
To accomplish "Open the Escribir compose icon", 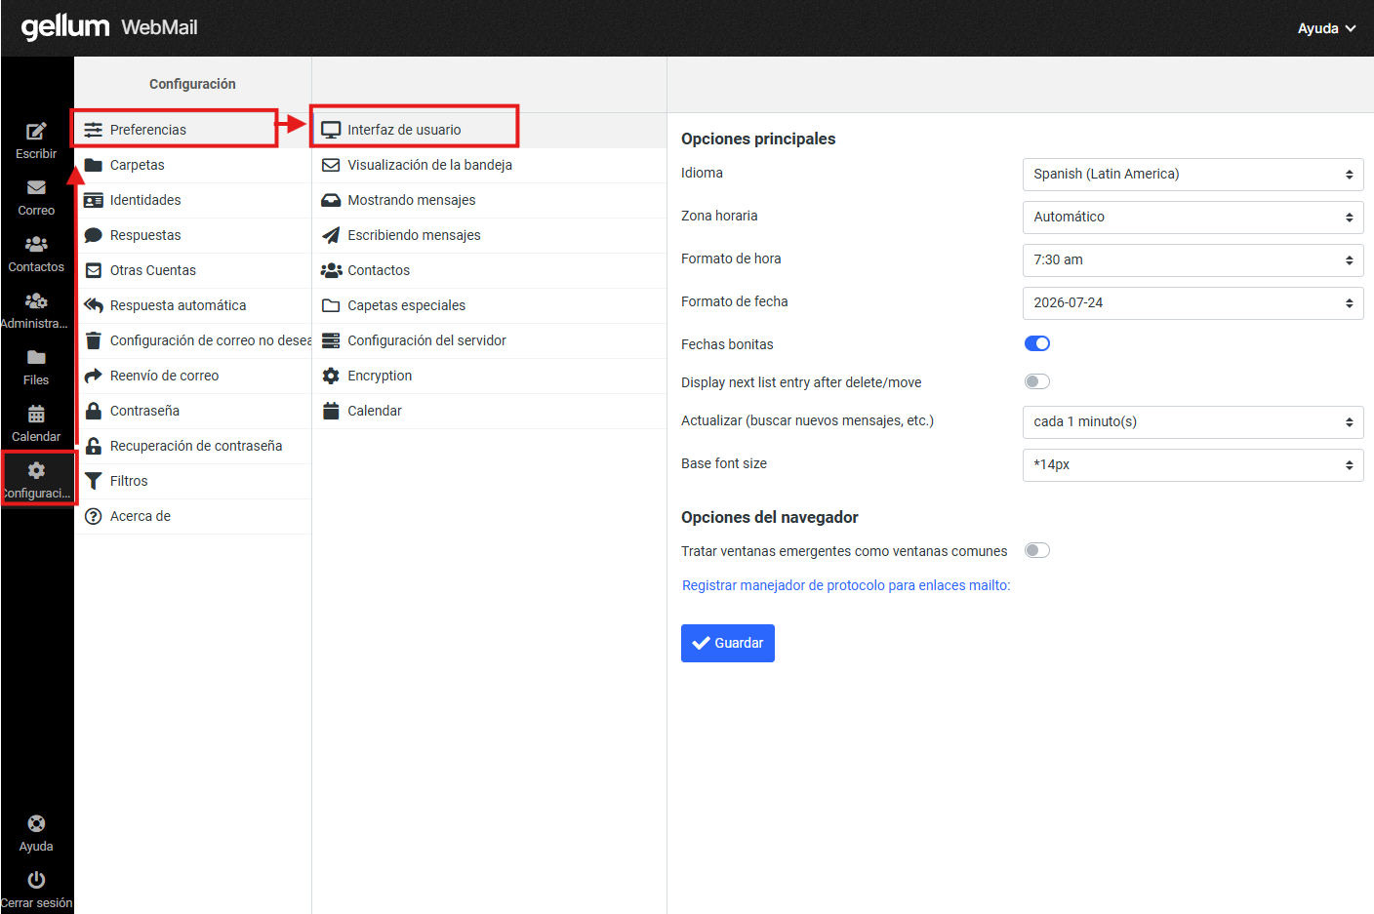I will click(36, 132).
